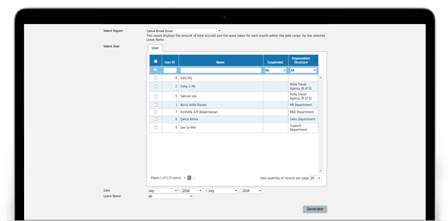Click user ID 7 cell
This screenshot has width=448, height=221.
pyautogui.click(x=170, y=112)
